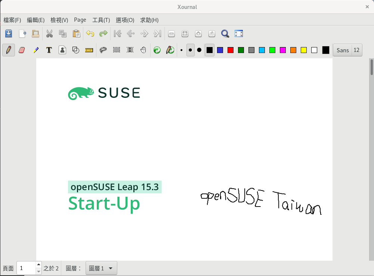Open the 編輯(E) menu

[36, 20]
